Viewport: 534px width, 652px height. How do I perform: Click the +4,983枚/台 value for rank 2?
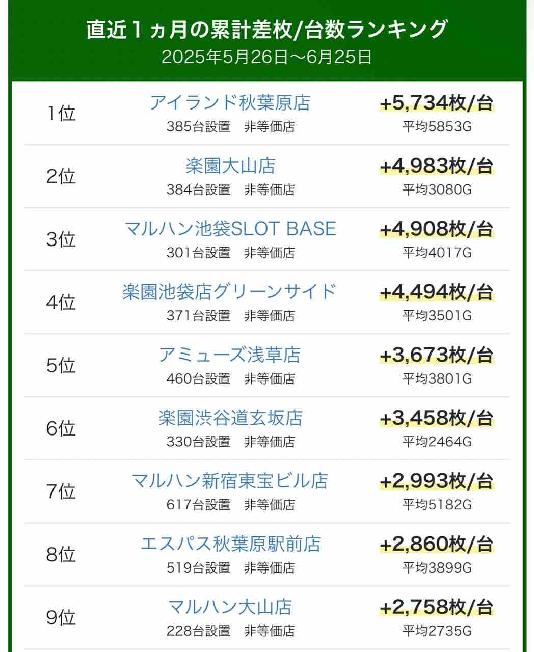[437, 166]
